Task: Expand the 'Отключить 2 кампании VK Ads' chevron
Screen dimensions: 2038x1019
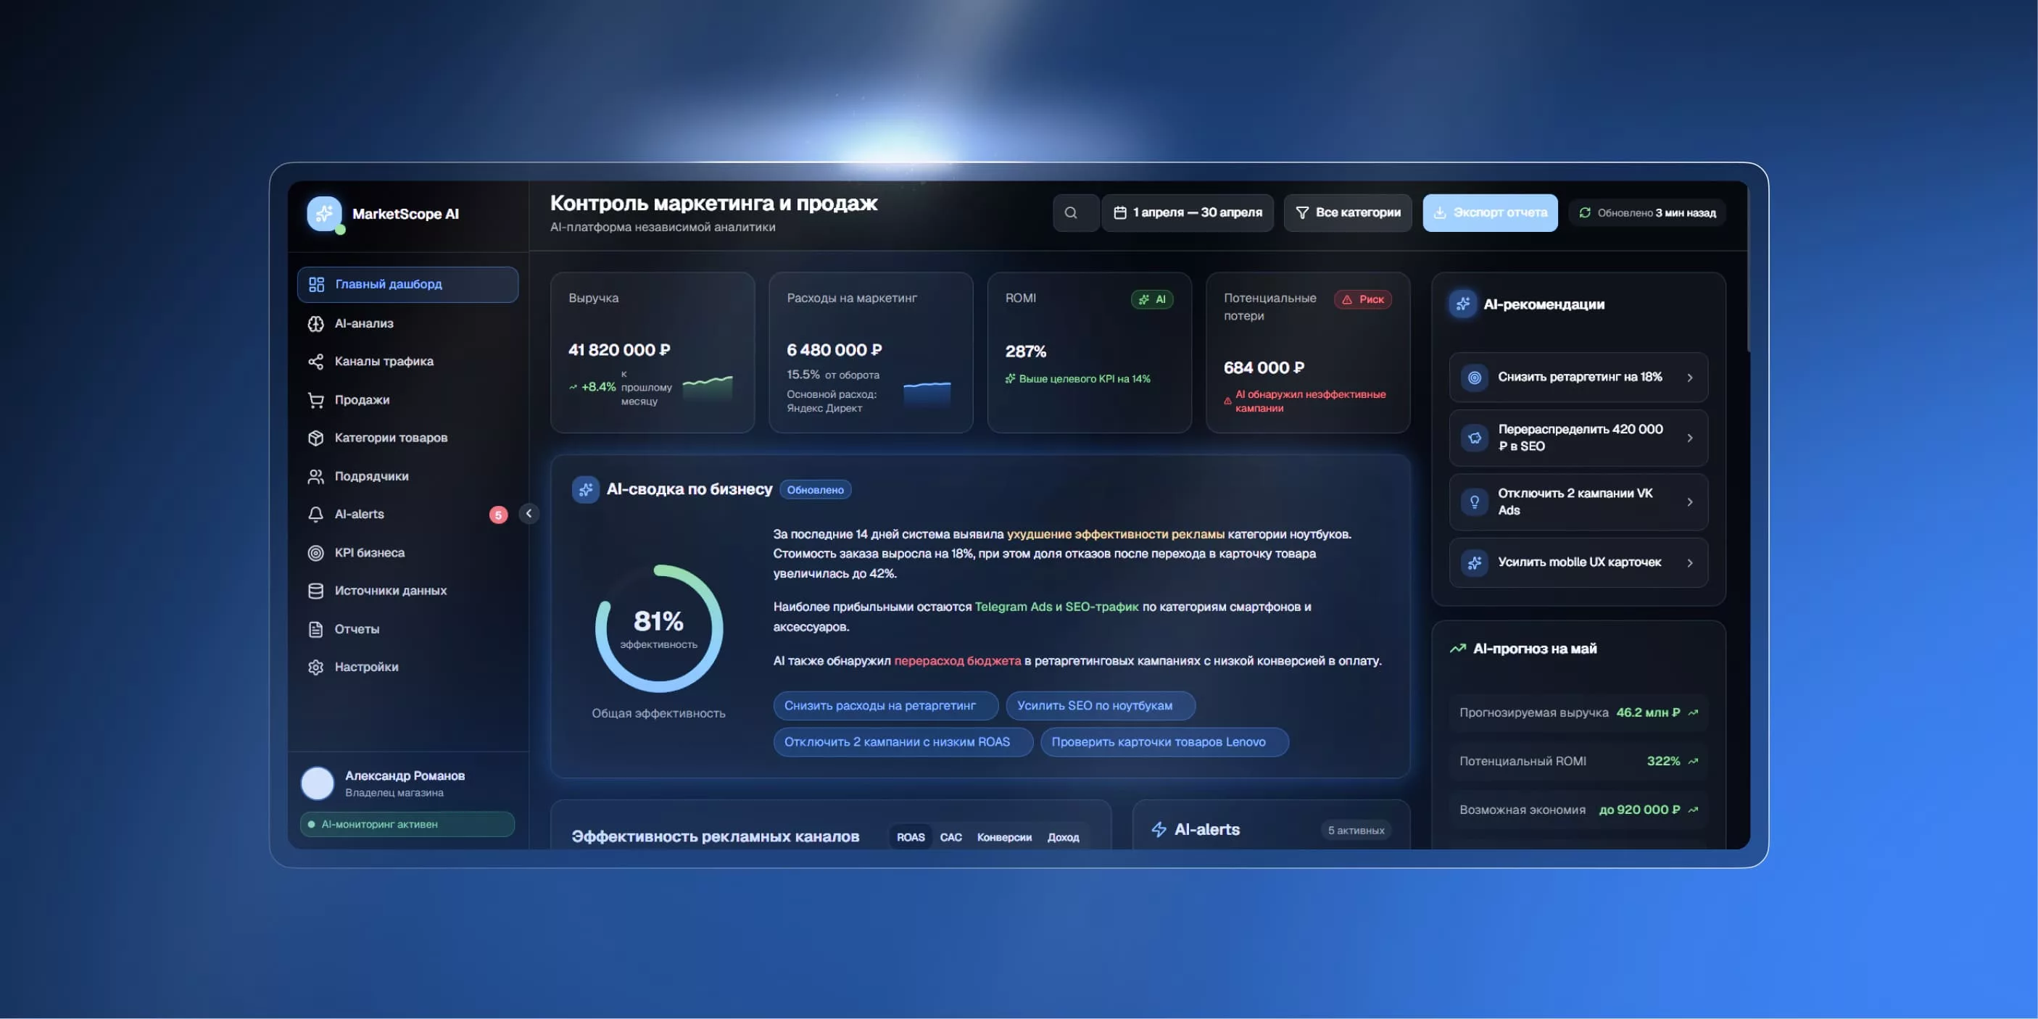Action: (x=1690, y=502)
